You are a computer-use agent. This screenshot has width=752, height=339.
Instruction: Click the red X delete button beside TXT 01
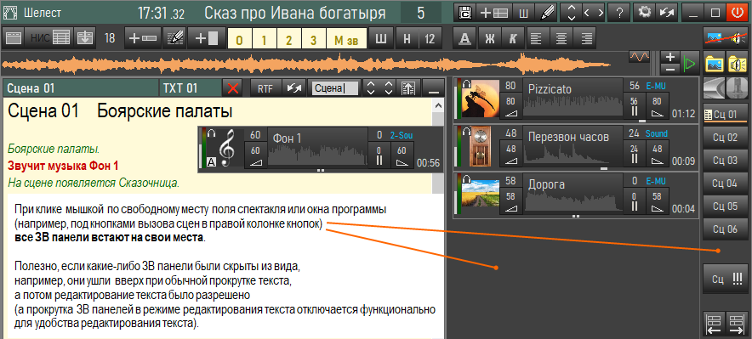coord(234,88)
